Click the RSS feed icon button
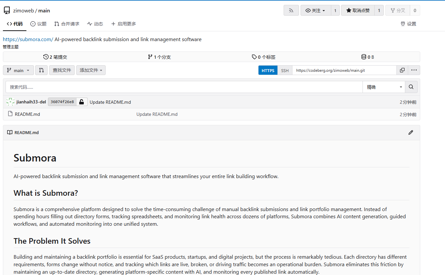 pyautogui.click(x=291, y=10)
